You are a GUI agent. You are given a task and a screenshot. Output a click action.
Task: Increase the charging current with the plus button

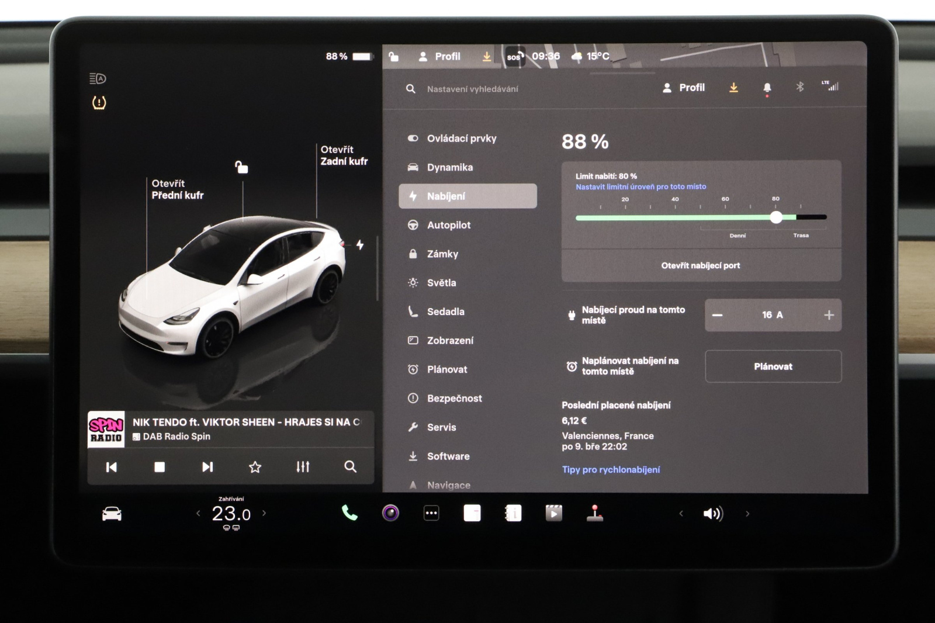(x=829, y=315)
